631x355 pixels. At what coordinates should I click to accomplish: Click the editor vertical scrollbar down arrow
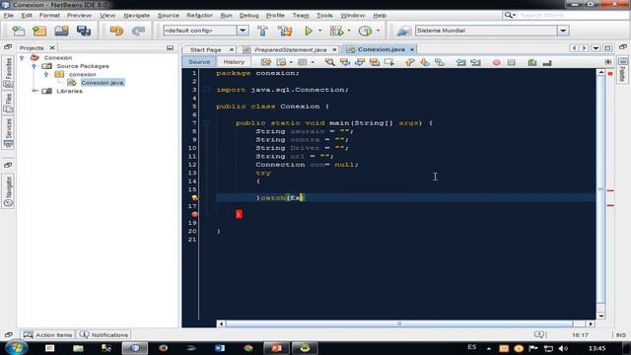[600, 316]
